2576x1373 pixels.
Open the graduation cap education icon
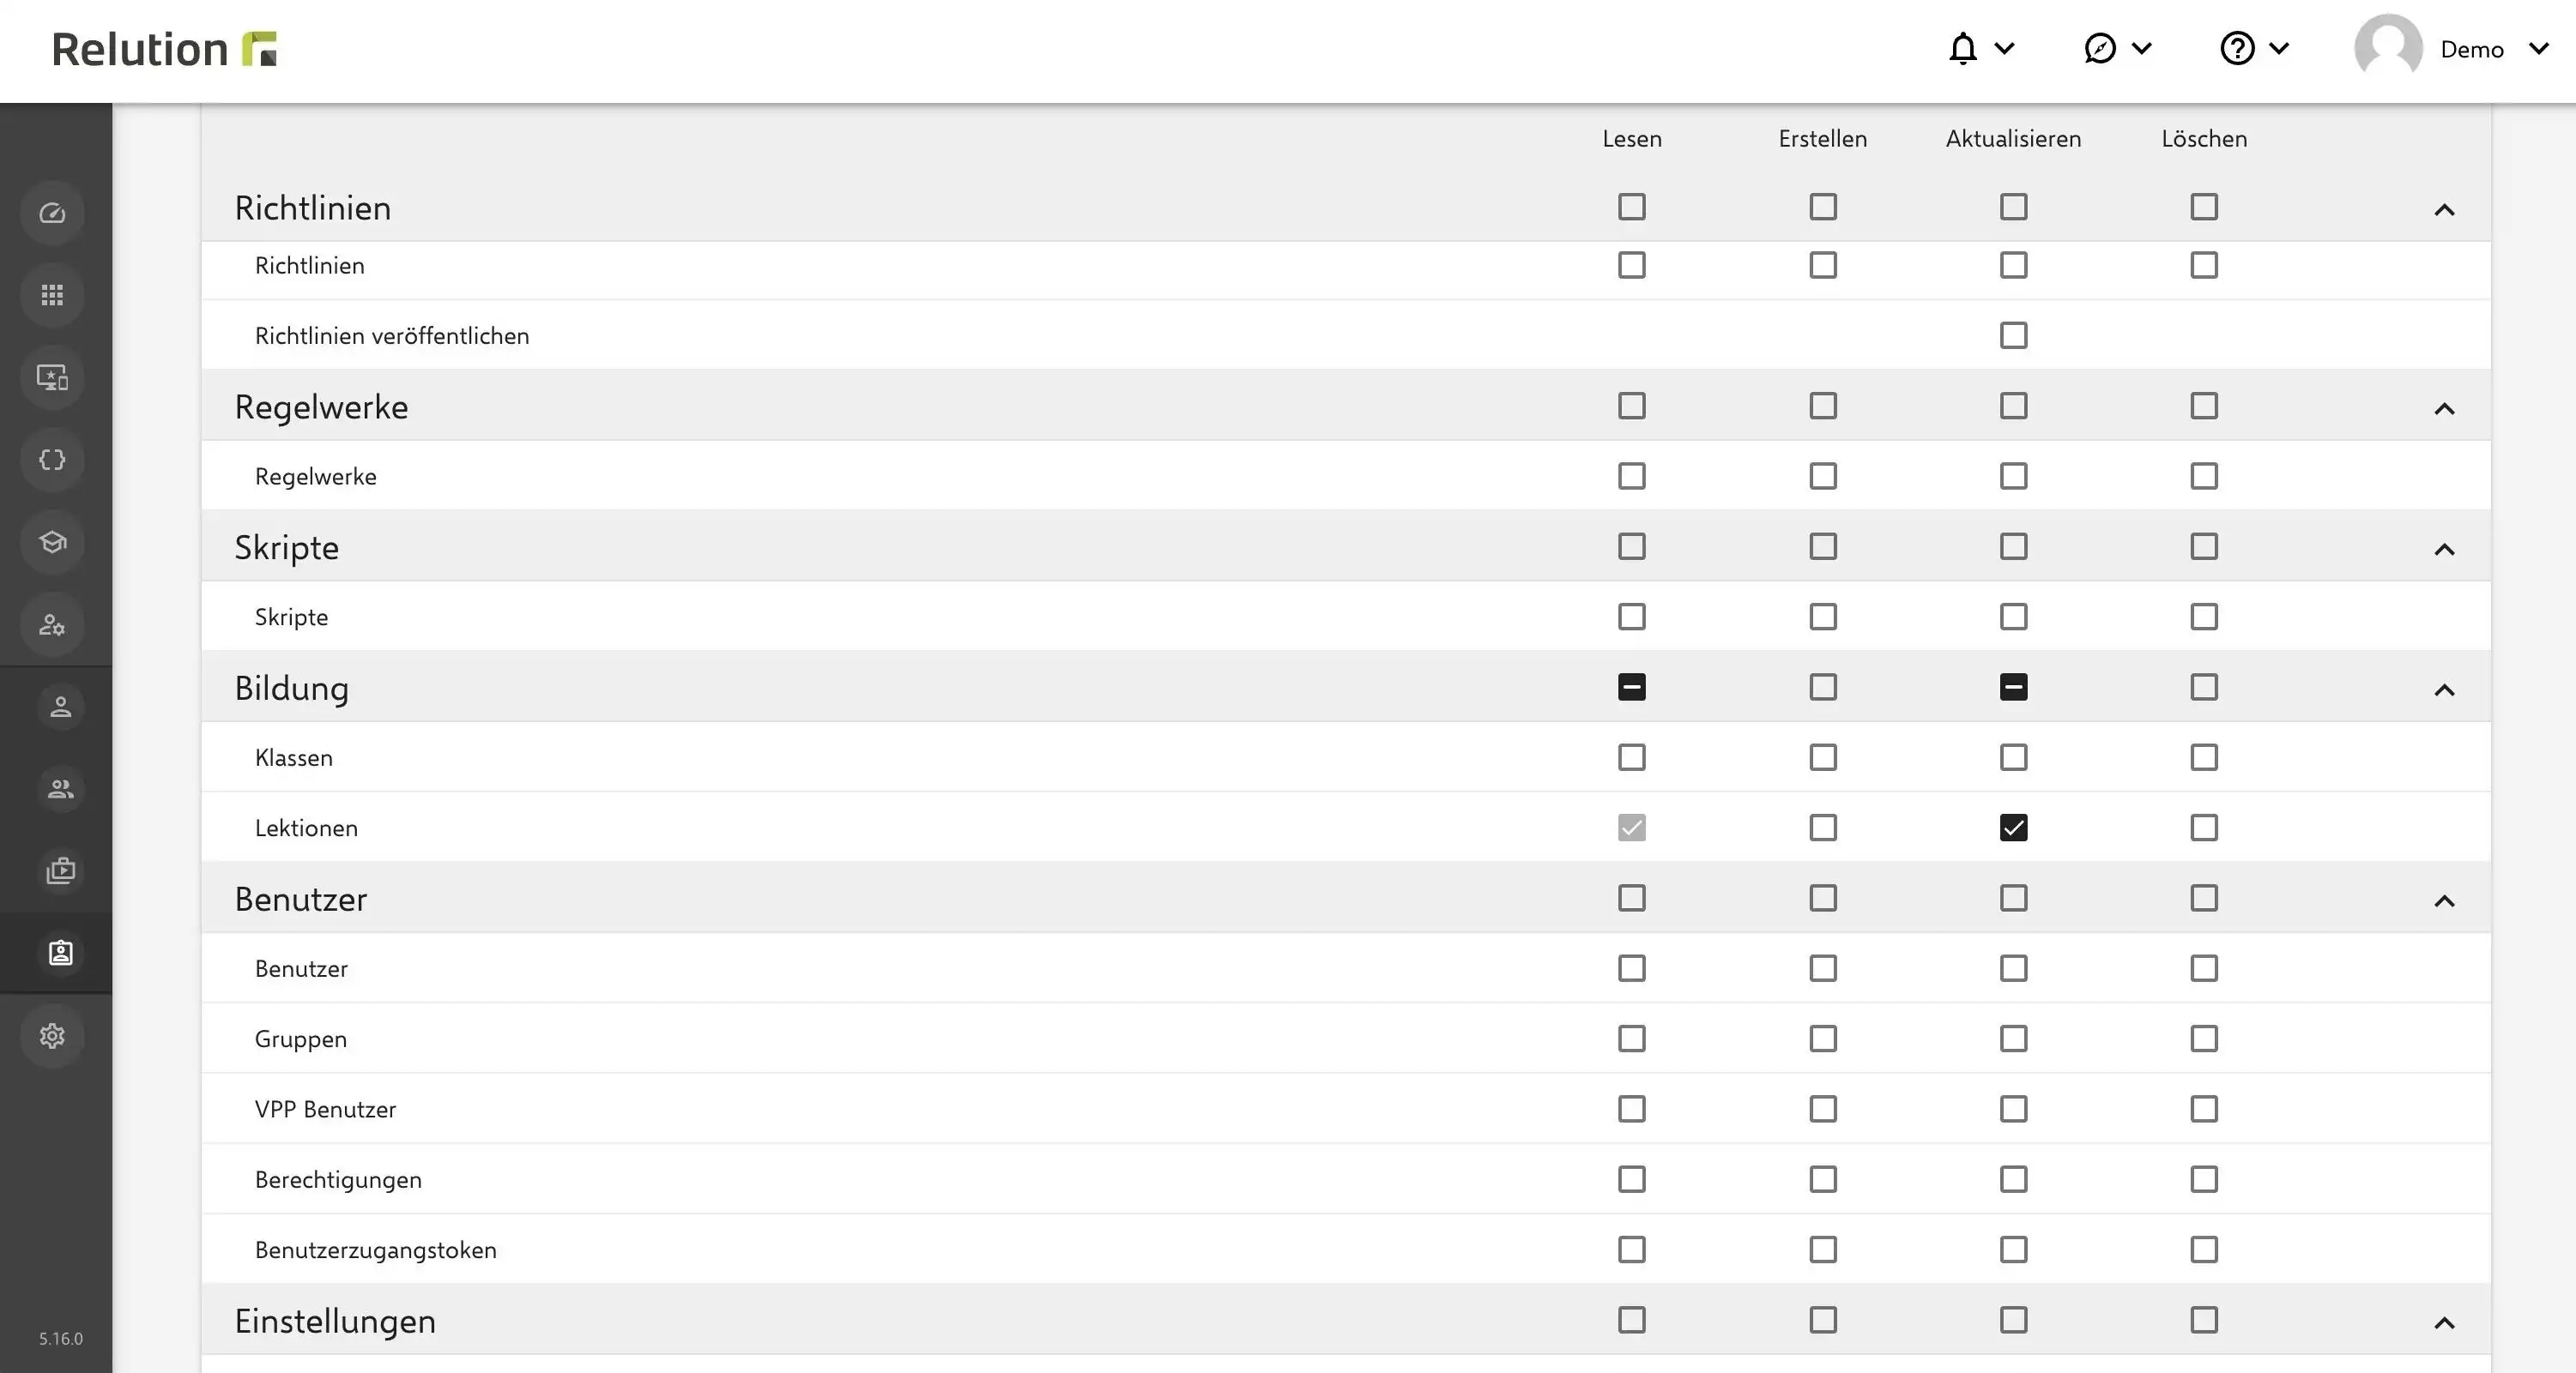coord(52,543)
